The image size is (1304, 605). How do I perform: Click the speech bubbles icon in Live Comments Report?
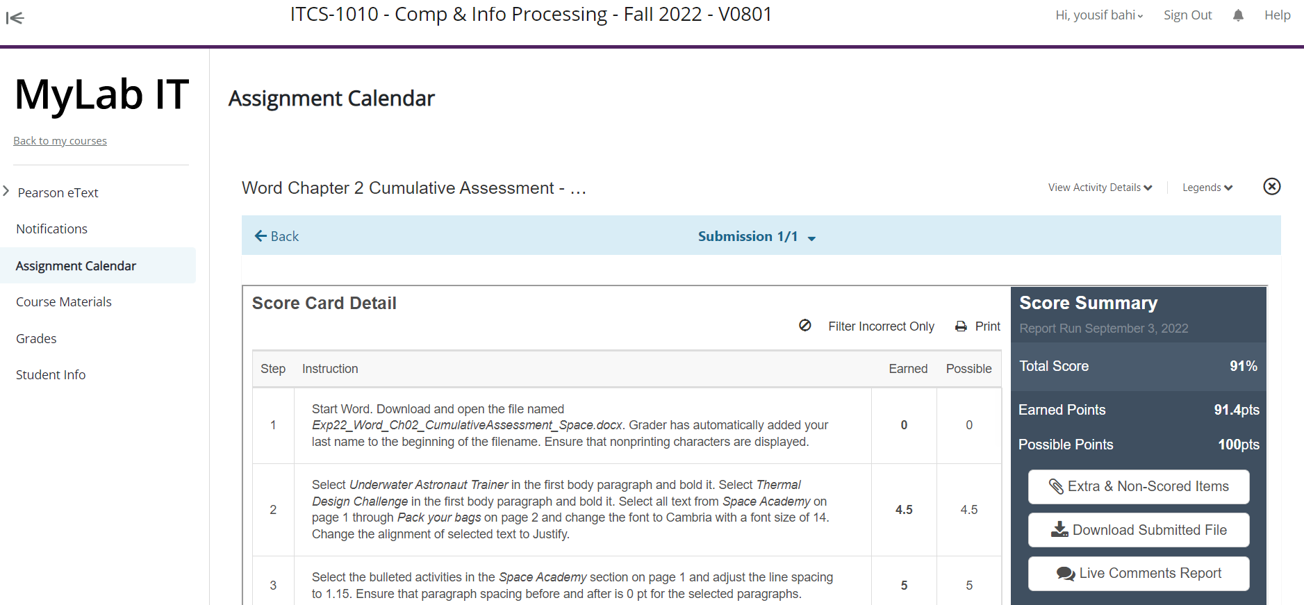[x=1066, y=574]
